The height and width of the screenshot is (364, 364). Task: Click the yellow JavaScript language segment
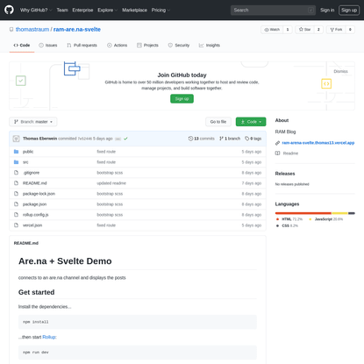click(339, 213)
